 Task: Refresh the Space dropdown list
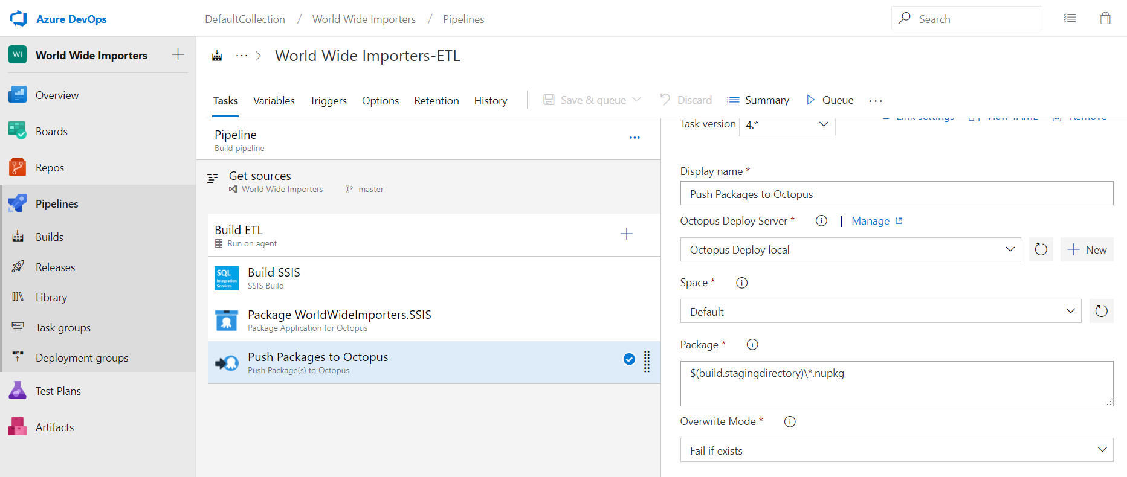(x=1101, y=312)
